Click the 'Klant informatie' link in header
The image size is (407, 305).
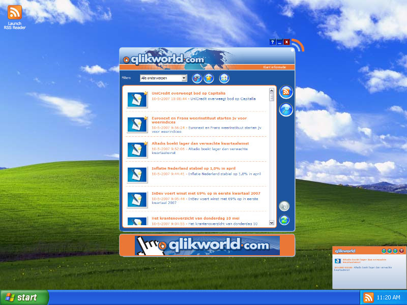coord(274,67)
